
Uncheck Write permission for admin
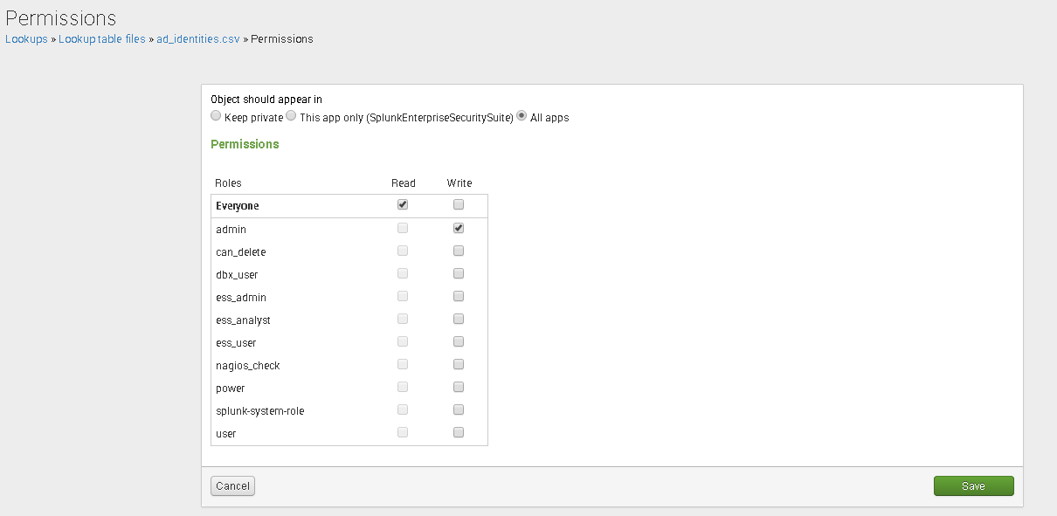click(458, 228)
